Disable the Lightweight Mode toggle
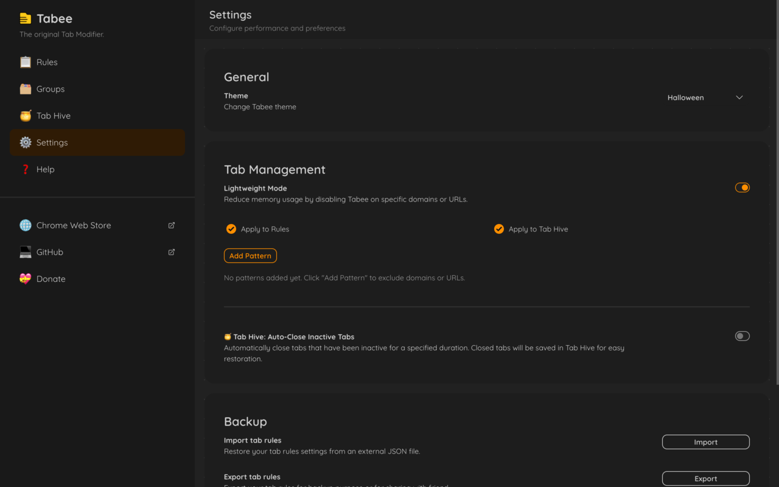The image size is (779, 487). point(742,187)
